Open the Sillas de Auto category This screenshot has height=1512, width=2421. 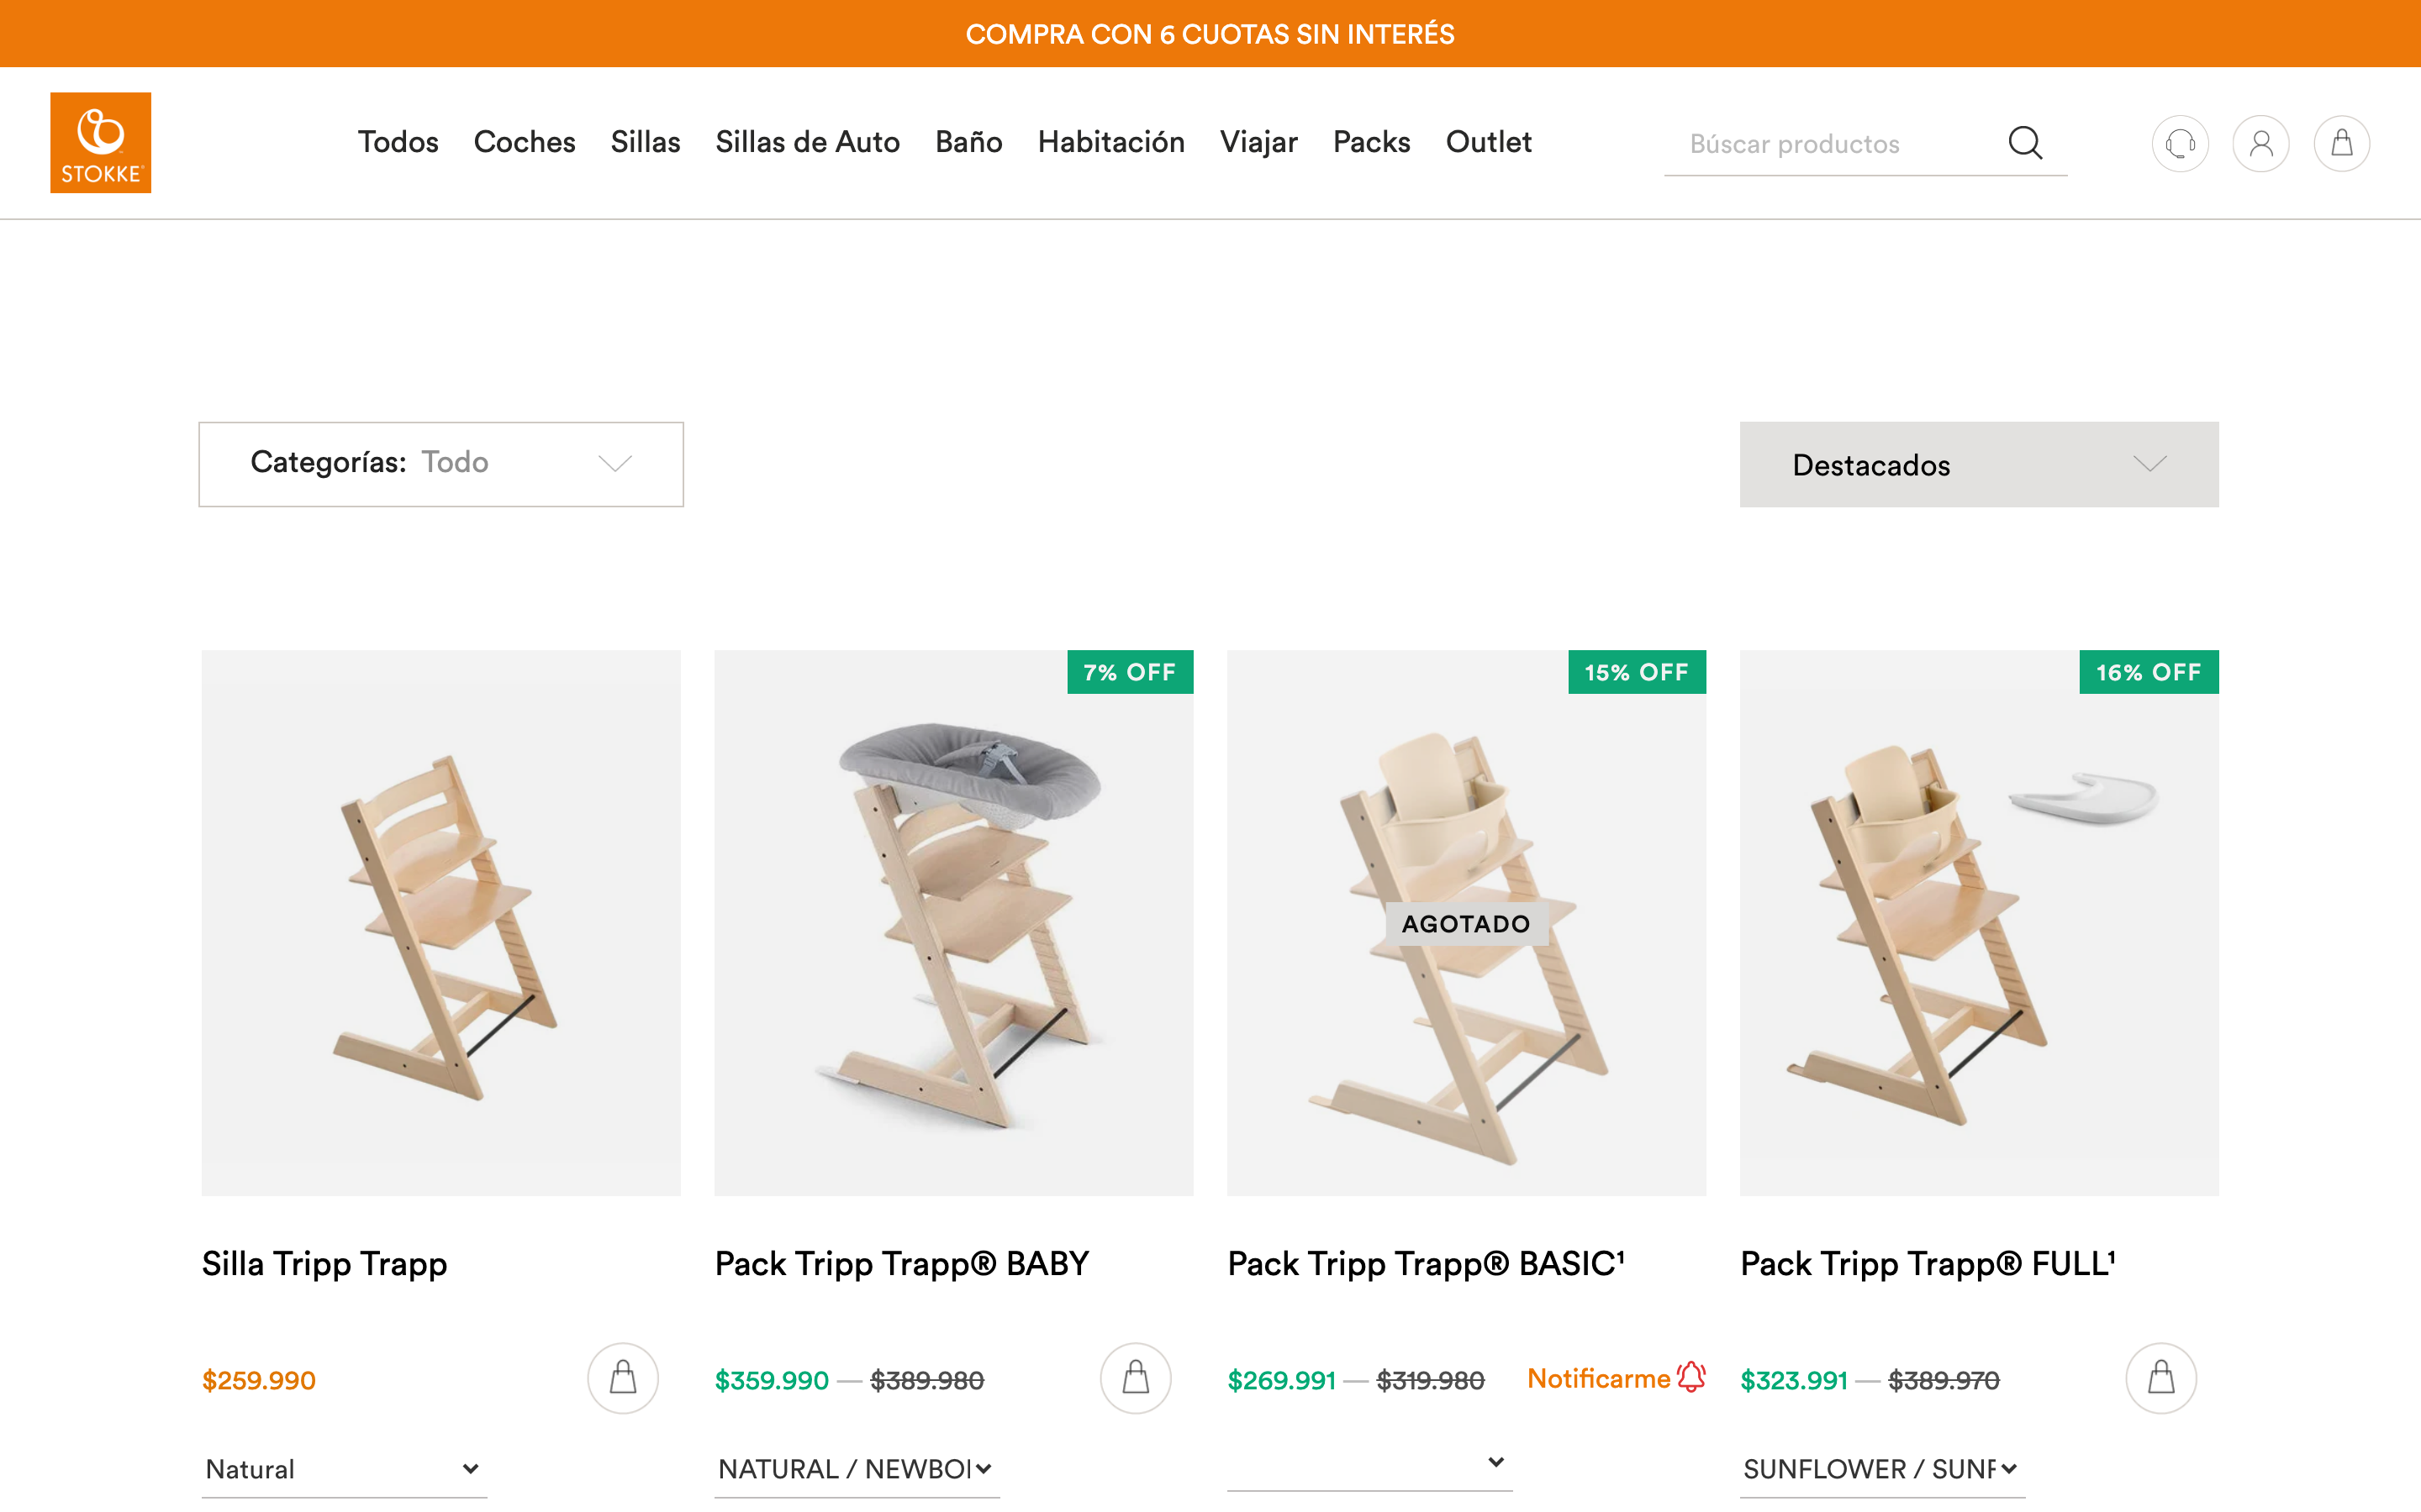[x=806, y=142]
